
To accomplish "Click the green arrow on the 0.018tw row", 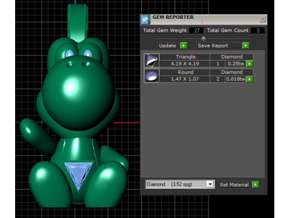I will (x=250, y=79).
